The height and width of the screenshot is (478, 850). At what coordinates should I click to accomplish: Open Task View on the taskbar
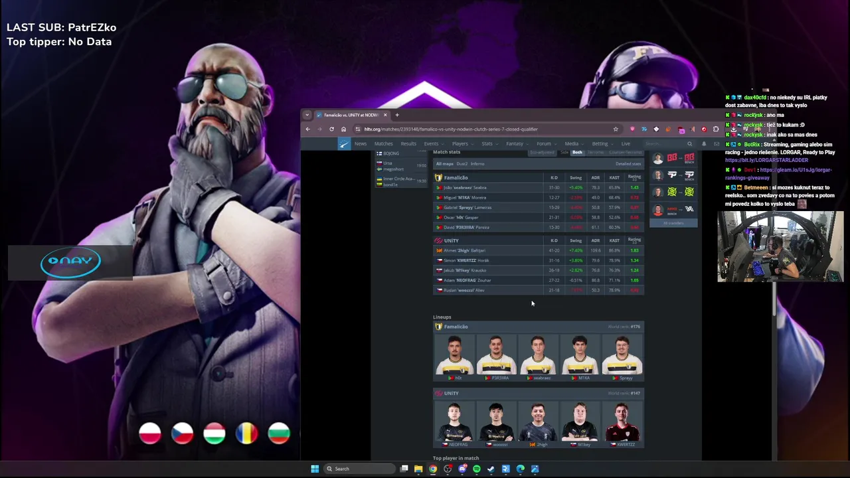404,469
